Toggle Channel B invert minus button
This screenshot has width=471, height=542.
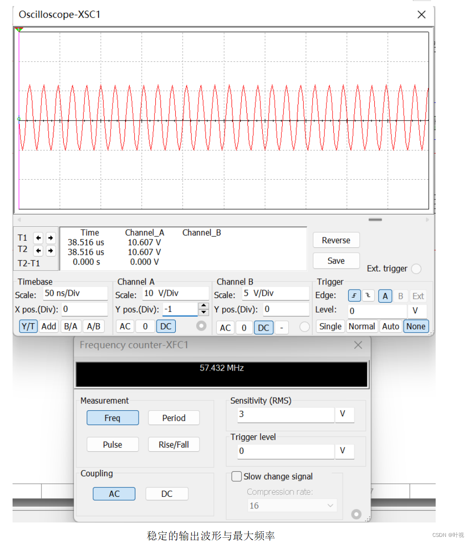282,328
